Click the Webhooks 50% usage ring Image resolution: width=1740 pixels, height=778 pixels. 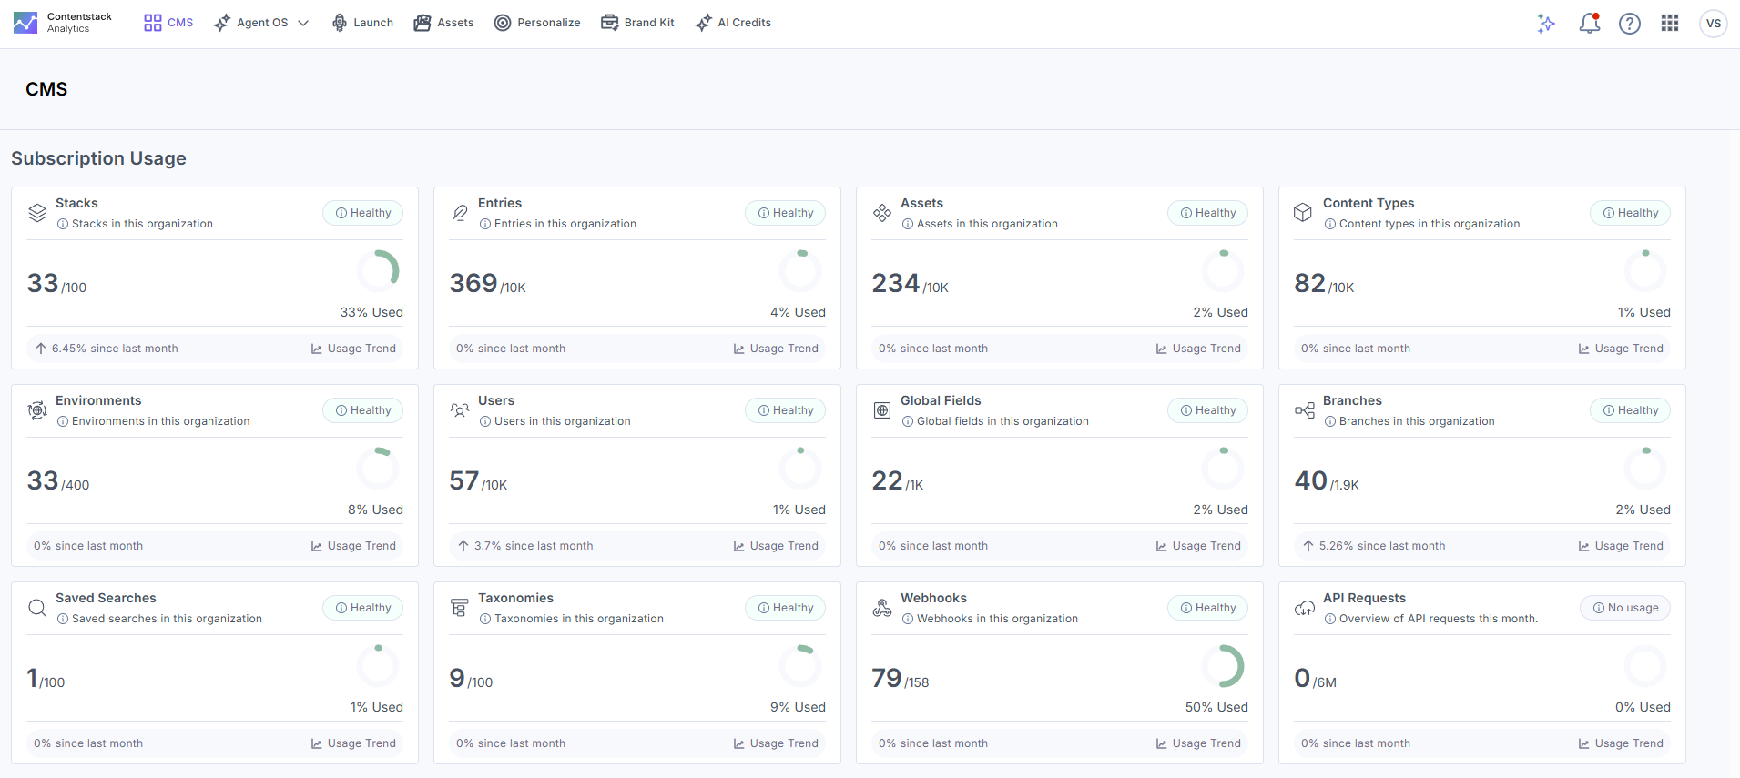[1223, 665]
